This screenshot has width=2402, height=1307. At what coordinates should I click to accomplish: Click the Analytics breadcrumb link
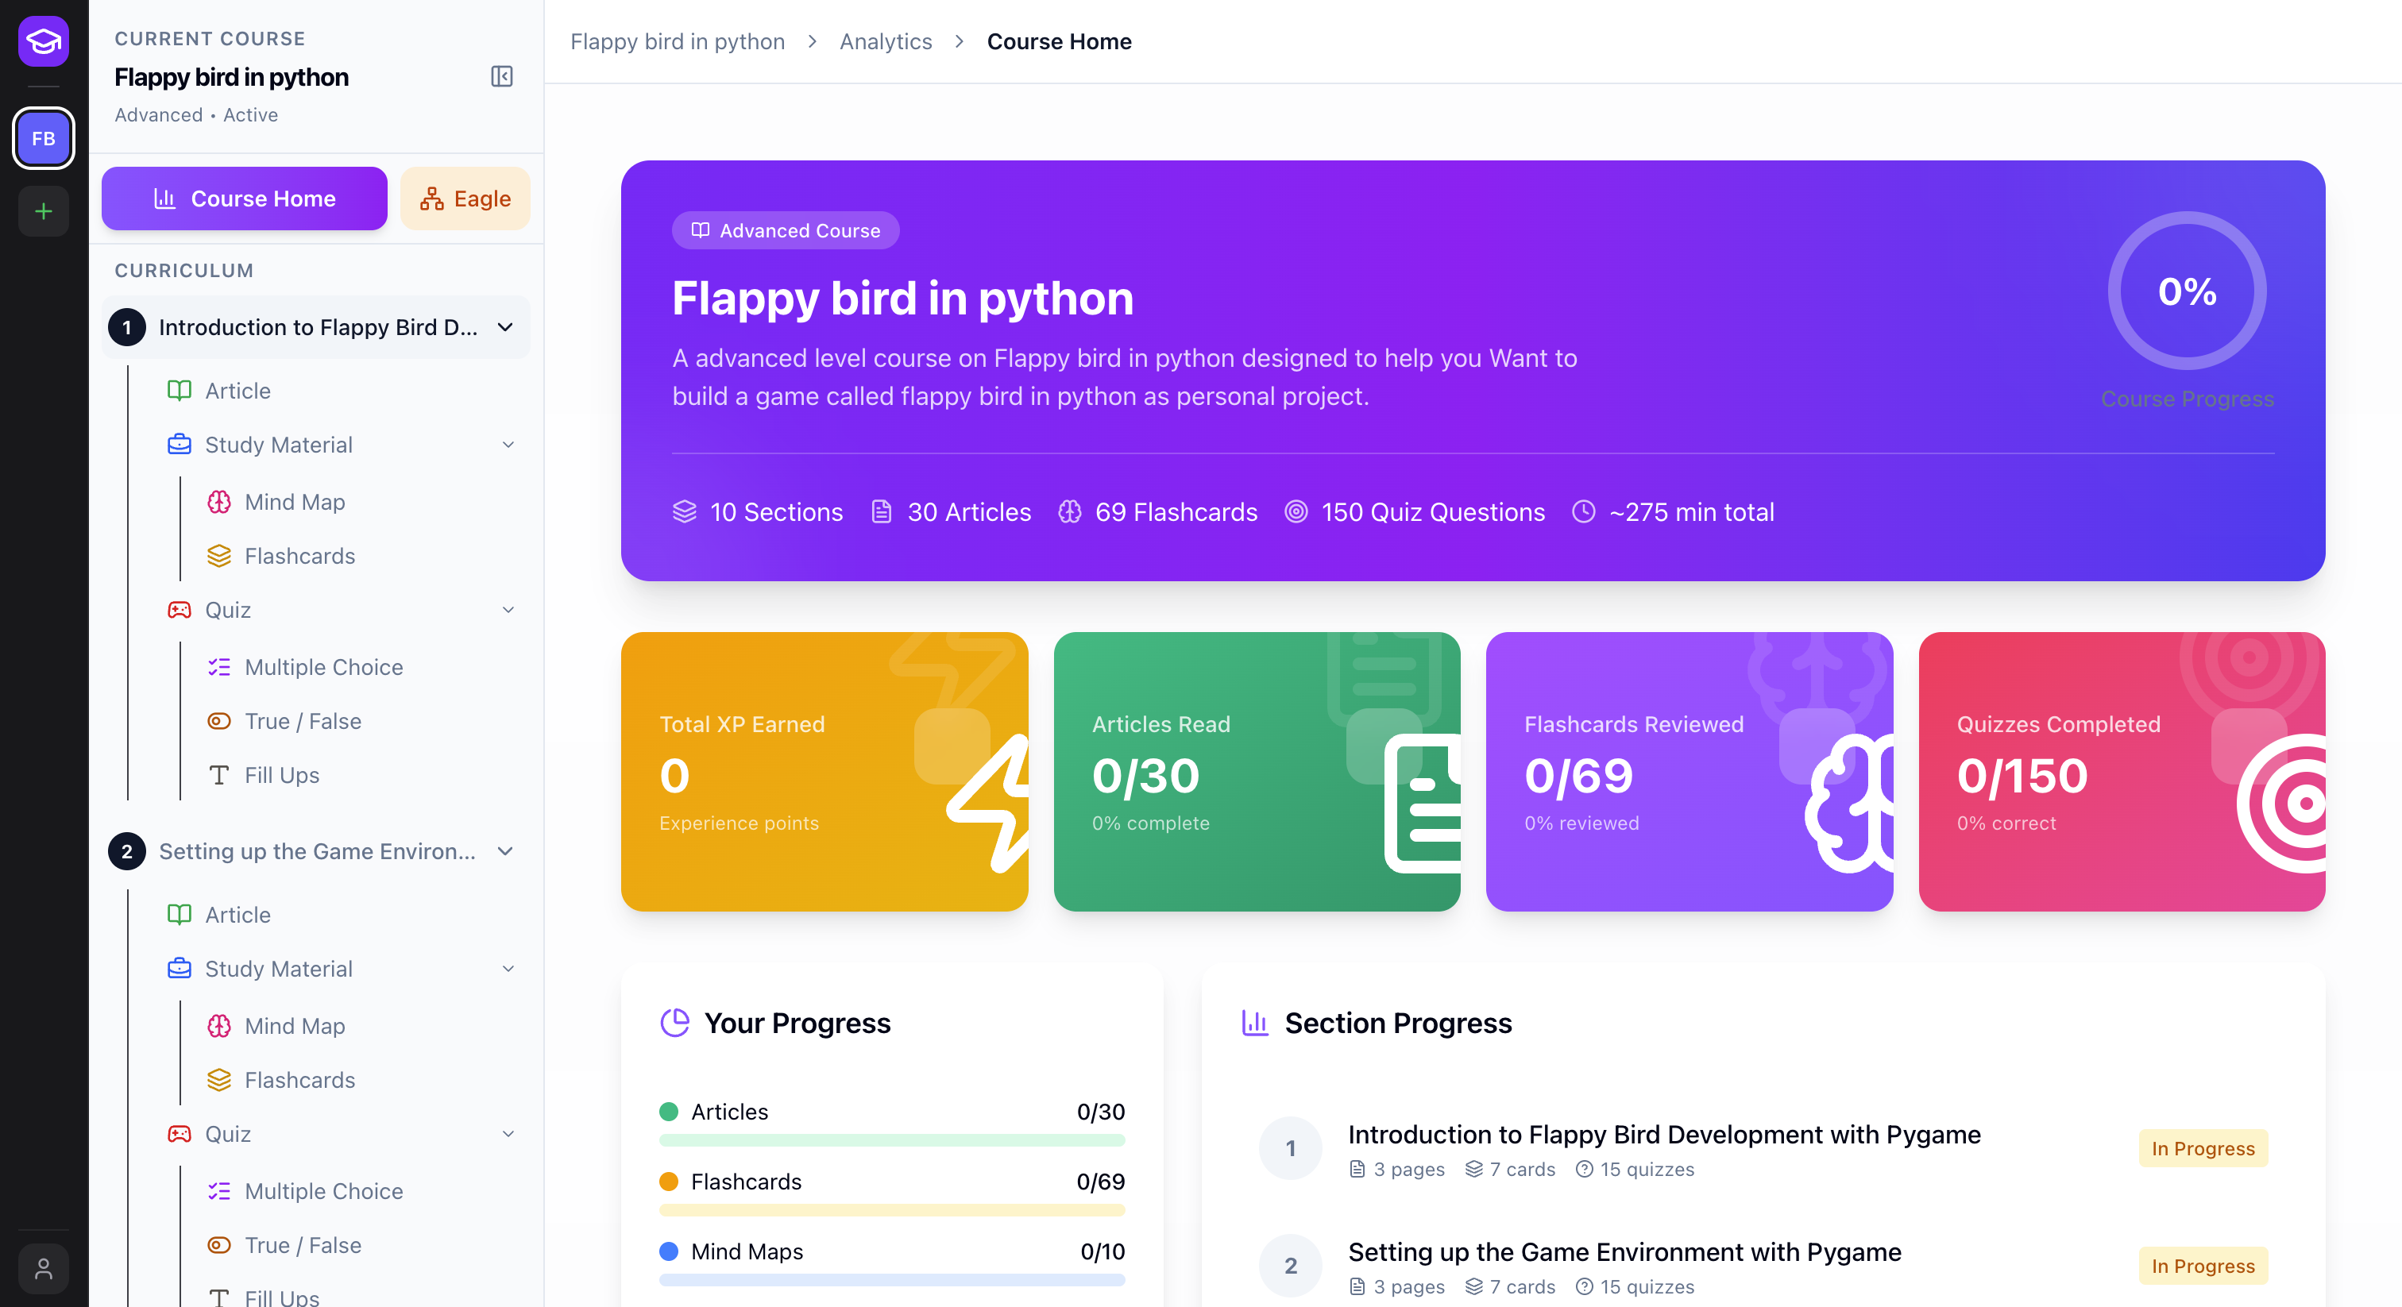tap(885, 42)
